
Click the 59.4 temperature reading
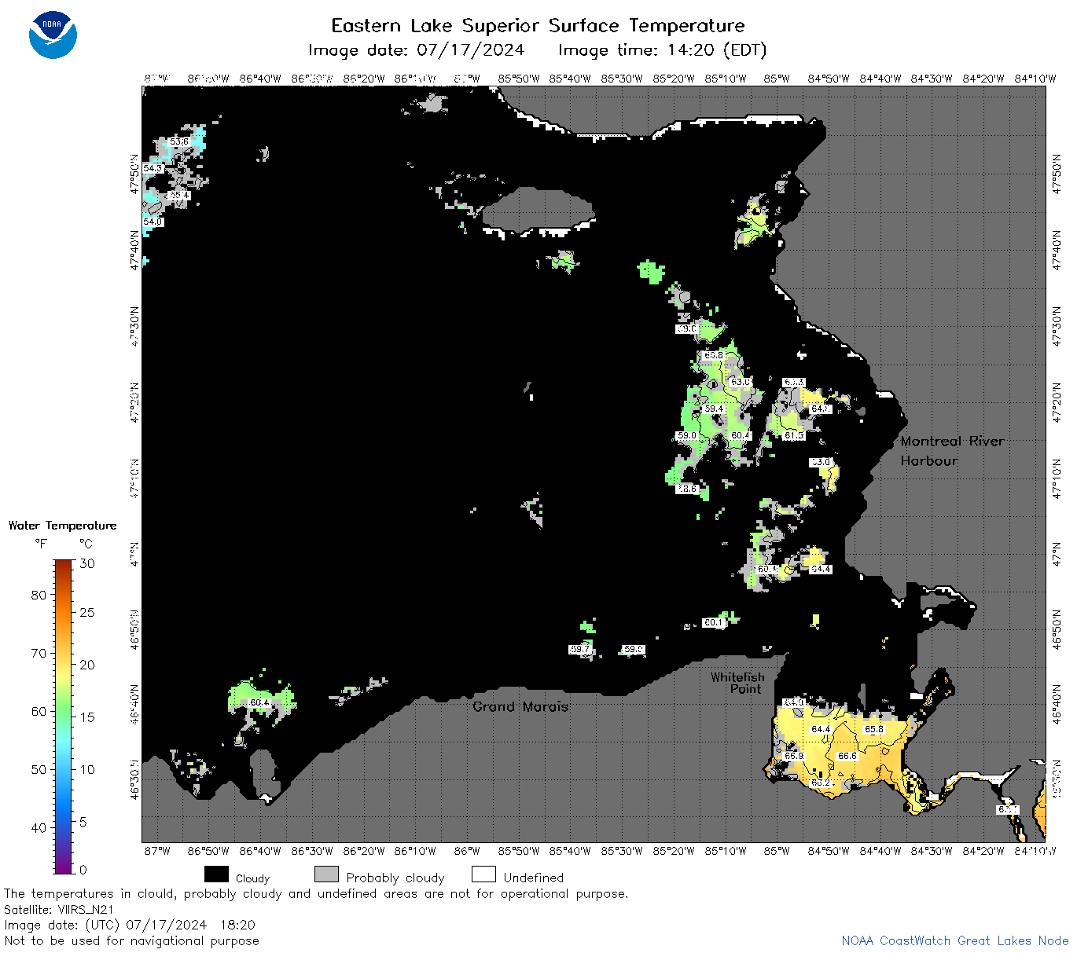[714, 409]
